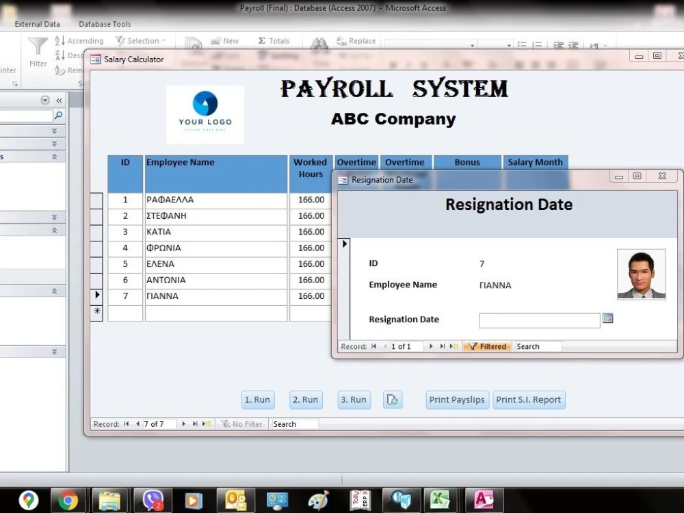This screenshot has width=684, height=513.
Task: Go to first record in Resignation Date navigator
Action: pos(374,346)
